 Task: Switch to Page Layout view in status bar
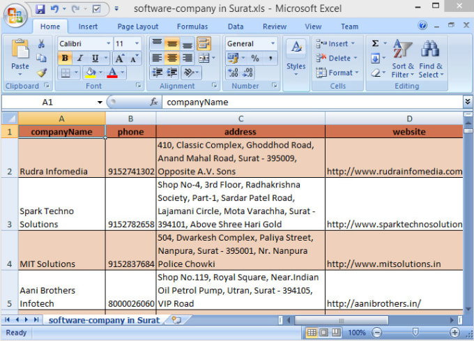pos(323,333)
